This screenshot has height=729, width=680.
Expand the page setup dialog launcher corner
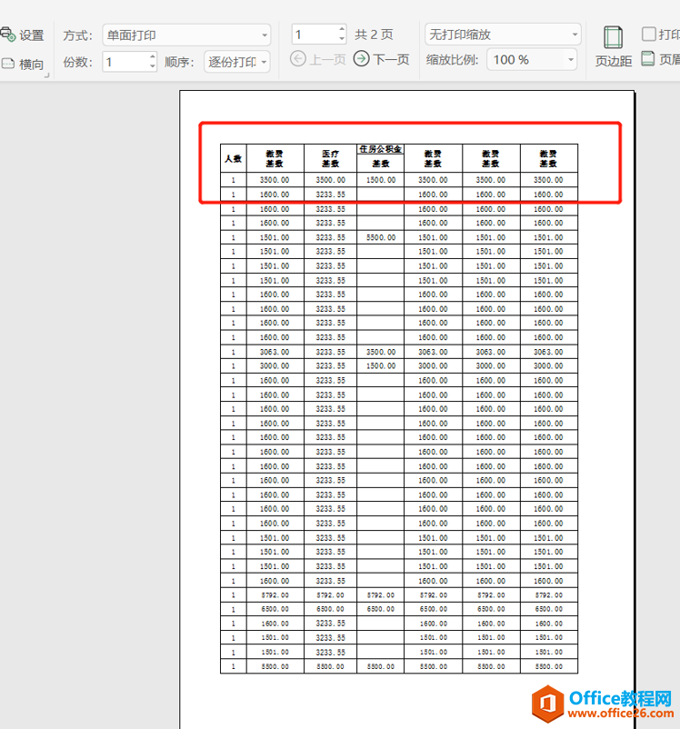[46, 75]
